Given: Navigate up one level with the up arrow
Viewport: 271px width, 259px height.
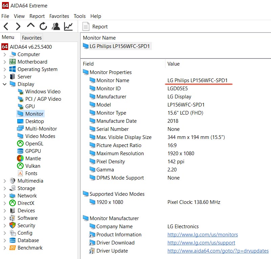Looking at the screenshot, I should point(31,26).
